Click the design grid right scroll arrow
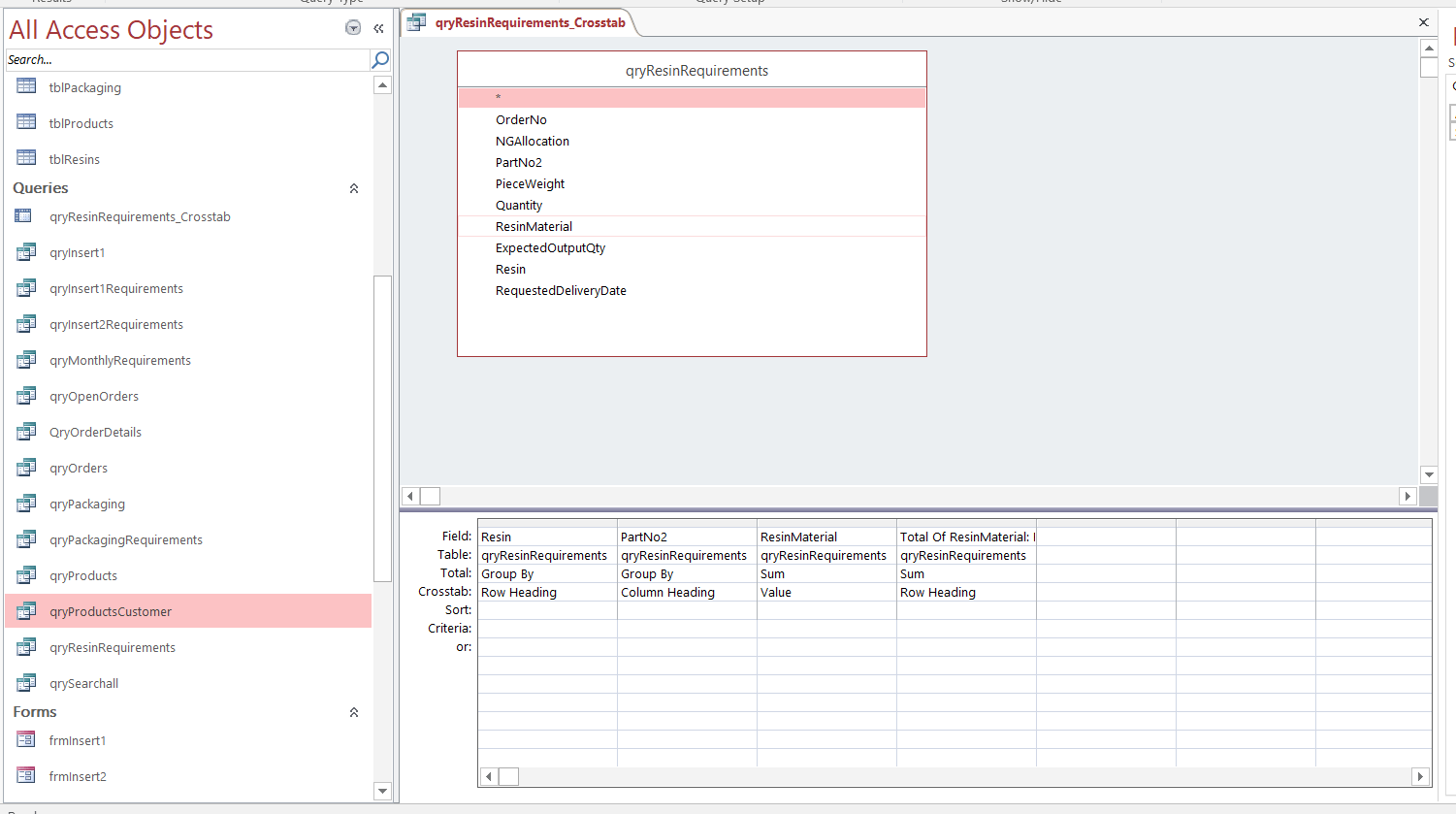This screenshot has height=814, width=1456. click(1419, 776)
